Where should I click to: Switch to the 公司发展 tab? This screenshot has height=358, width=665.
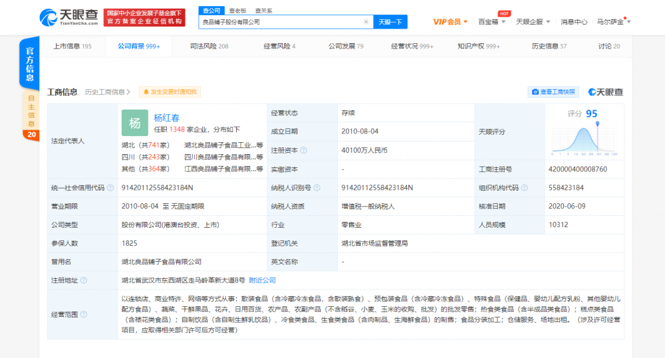point(346,46)
